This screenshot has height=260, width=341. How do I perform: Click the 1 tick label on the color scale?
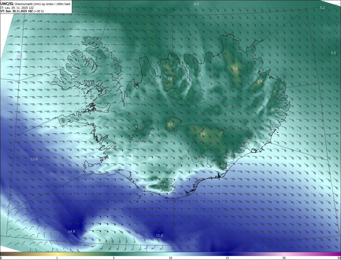(57, 258)
